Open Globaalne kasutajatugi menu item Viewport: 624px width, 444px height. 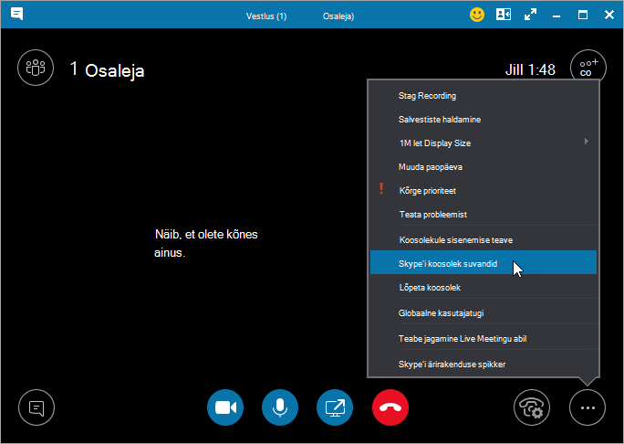(x=484, y=312)
